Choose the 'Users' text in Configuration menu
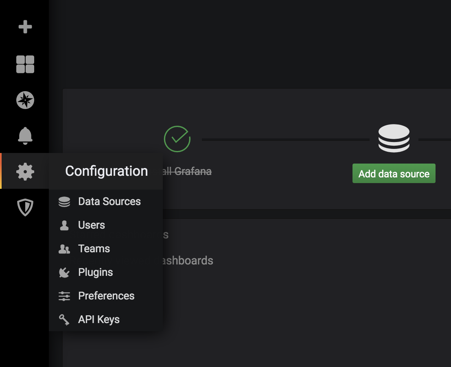 (x=92, y=225)
